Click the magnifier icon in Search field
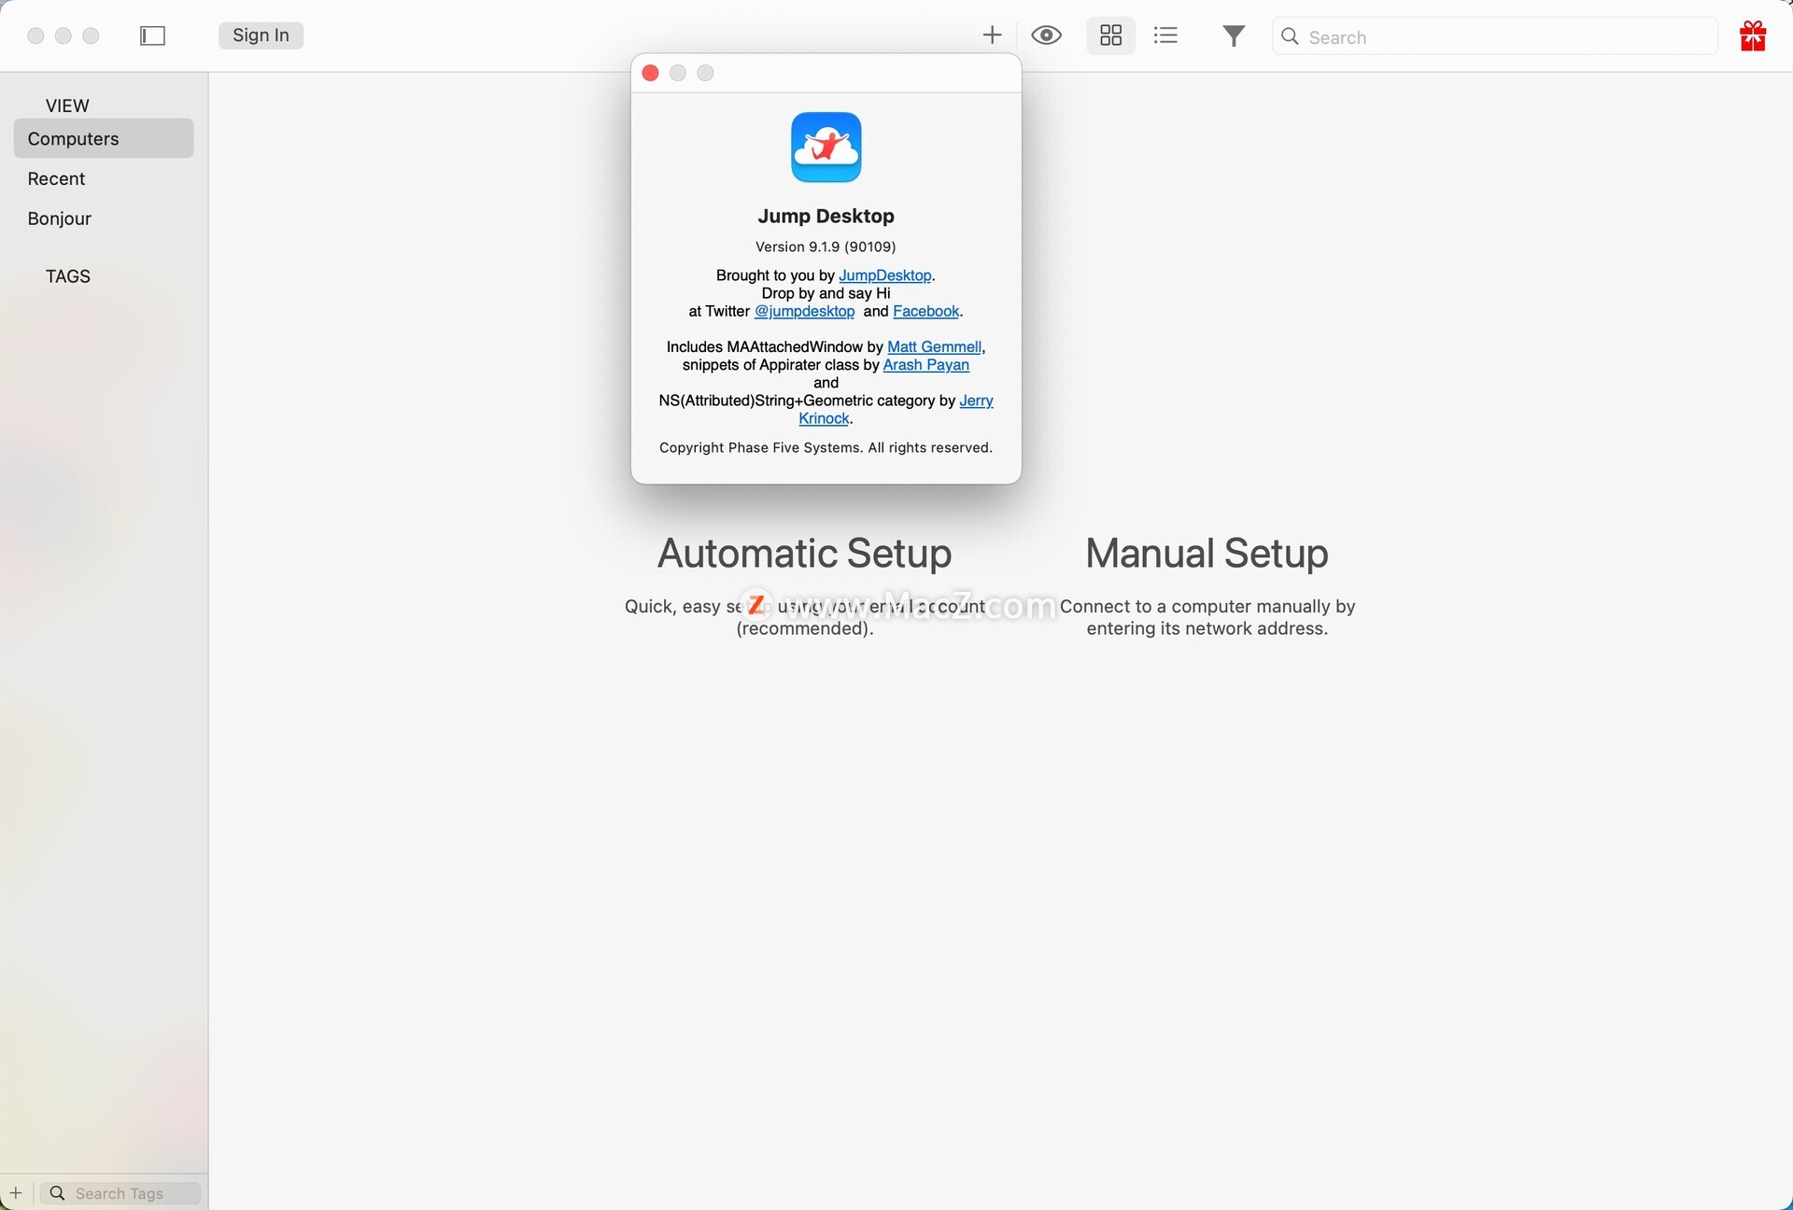This screenshot has height=1210, width=1793. 1290,36
